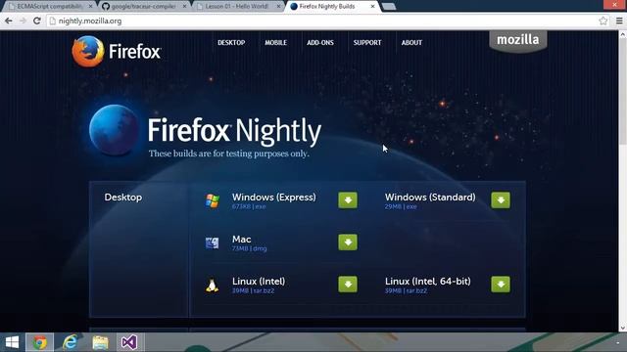Close the Chrome window
Screen dimensions: 627x352
[x=614, y=4]
